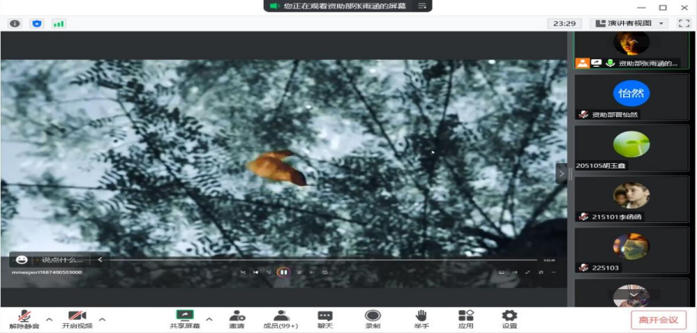This screenshot has width=697, height=333.
Task: Select participant 225103 avatar tile
Action: pyautogui.click(x=632, y=250)
